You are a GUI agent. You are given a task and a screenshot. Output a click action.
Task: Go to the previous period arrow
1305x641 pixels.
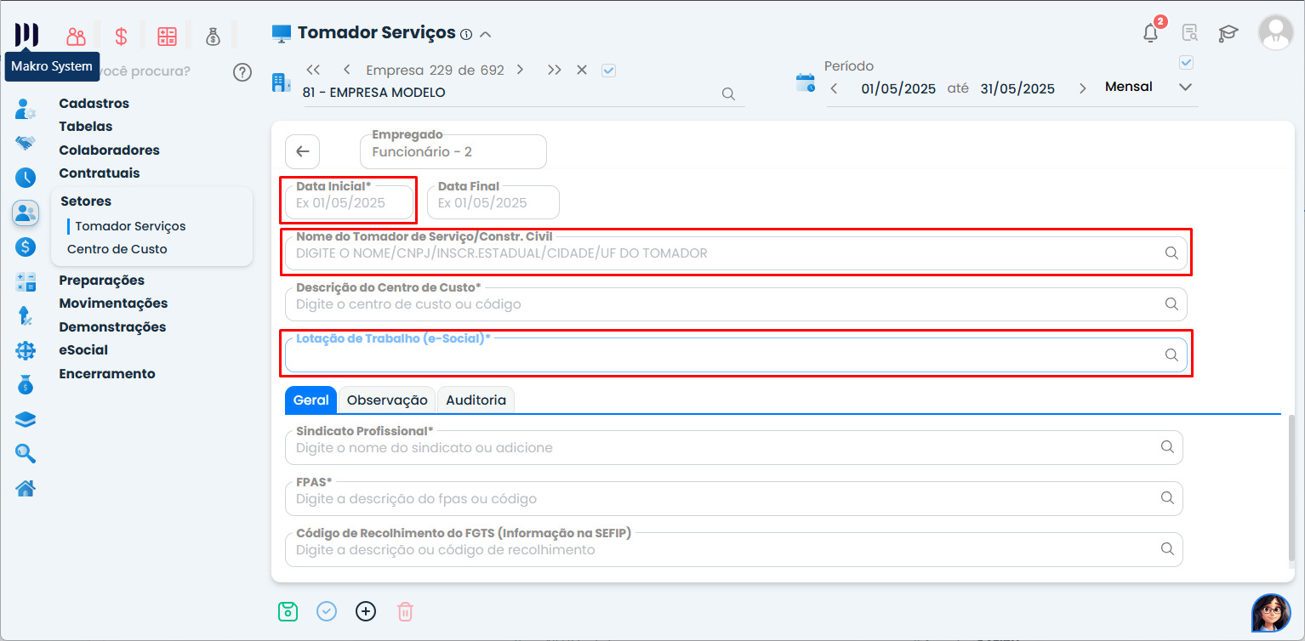click(x=834, y=88)
